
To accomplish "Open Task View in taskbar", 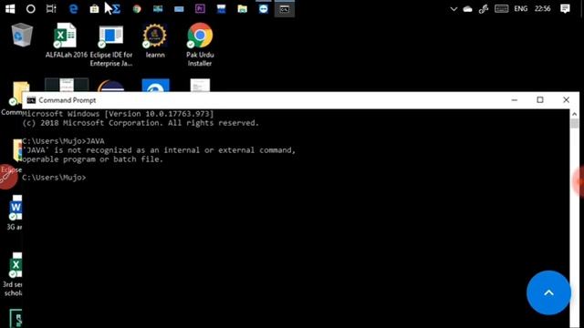I will tap(51, 9).
